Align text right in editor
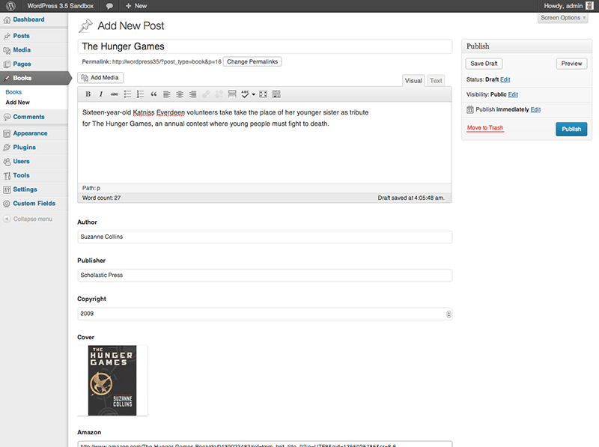The height and width of the screenshot is (447, 599). 193,94
